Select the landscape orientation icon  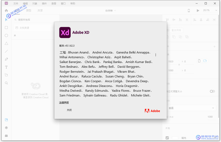point(205,61)
